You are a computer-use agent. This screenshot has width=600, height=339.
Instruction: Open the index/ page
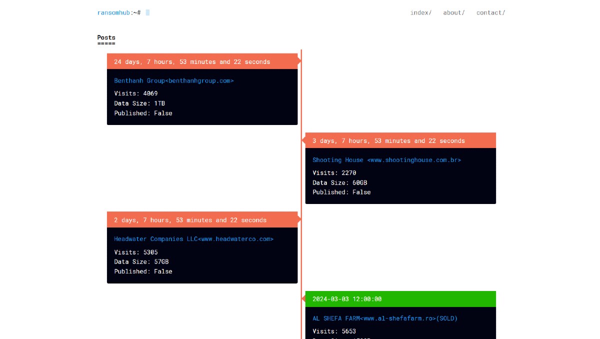click(420, 12)
